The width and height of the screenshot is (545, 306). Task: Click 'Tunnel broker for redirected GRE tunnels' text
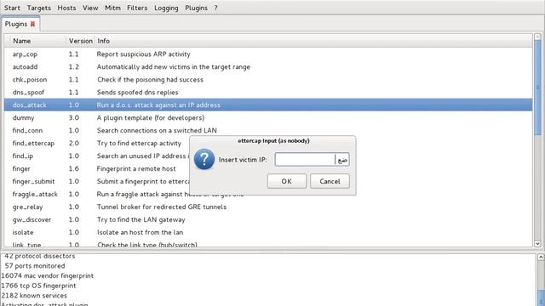[x=162, y=207]
